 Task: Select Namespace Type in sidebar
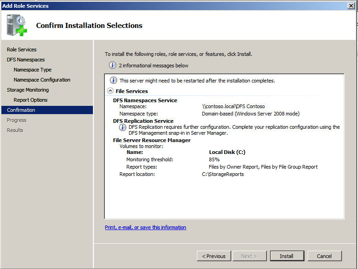(33, 70)
